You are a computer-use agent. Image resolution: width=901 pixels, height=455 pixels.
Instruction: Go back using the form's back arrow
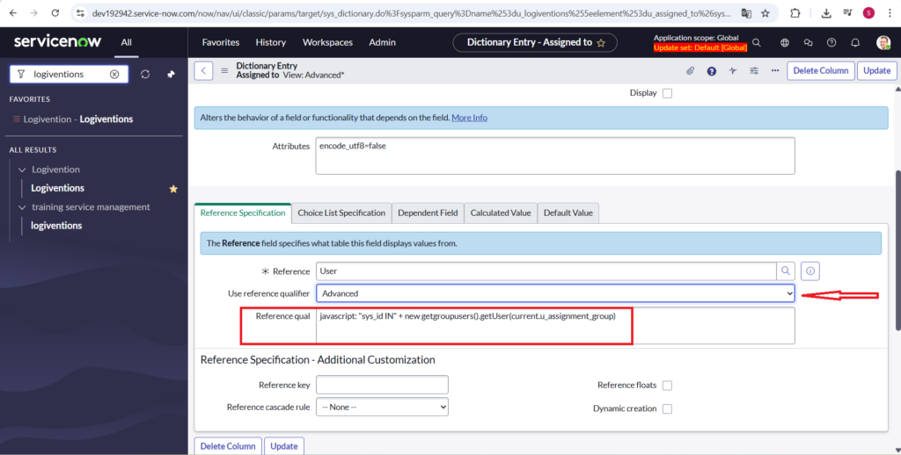pos(203,71)
